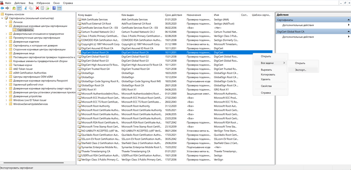Click the Up one level folder icon
351x170 pixels.
click(14, 8)
